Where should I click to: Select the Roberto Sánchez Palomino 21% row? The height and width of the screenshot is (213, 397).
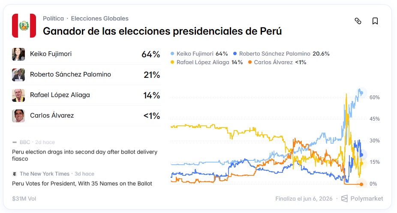(x=86, y=75)
